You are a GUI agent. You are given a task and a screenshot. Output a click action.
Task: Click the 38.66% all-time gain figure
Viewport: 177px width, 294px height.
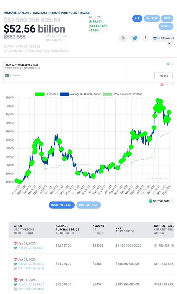[96, 21]
